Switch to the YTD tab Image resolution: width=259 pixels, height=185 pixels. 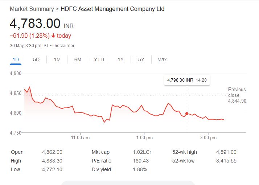click(99, 59)
